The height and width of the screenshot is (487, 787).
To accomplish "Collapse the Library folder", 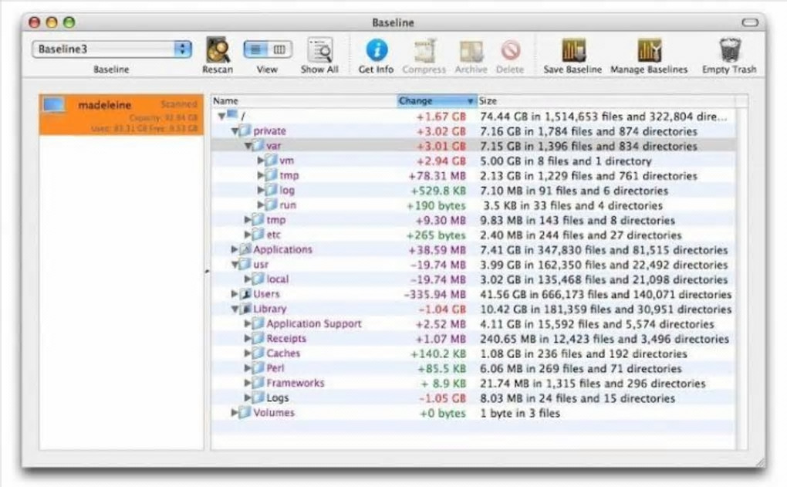I will 235,309.
